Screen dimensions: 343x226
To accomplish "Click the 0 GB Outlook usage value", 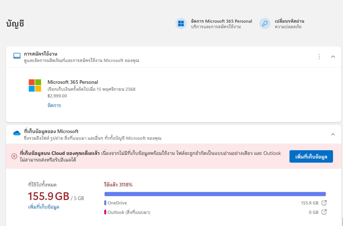I will [314, 212].
